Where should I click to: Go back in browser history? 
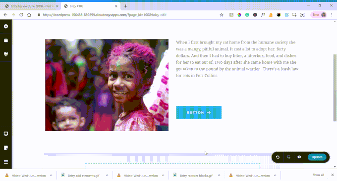pyautogui.click(x=5, y=15)
